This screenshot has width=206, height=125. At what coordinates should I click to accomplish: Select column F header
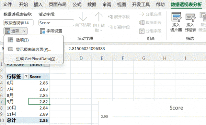click(x=123, y=58)
